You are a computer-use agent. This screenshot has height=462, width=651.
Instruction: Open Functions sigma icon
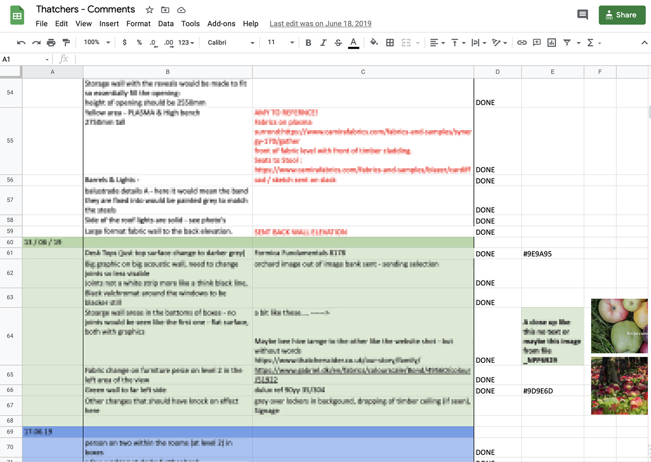point(590,43)
